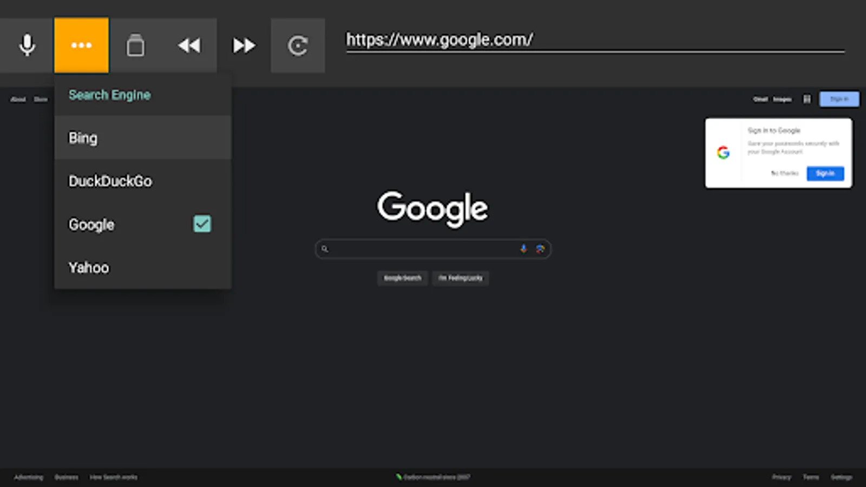Open the Google apps grid icon
The height and width of the screenshot is (487, 866).
(807, 99)
